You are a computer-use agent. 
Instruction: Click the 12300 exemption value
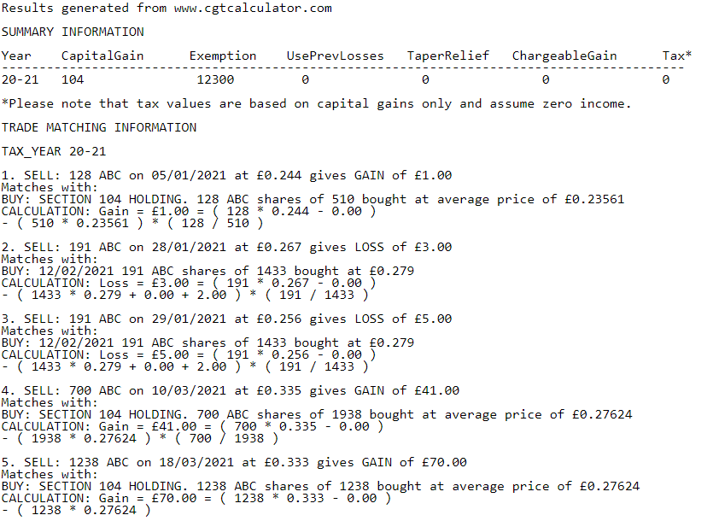215,79
